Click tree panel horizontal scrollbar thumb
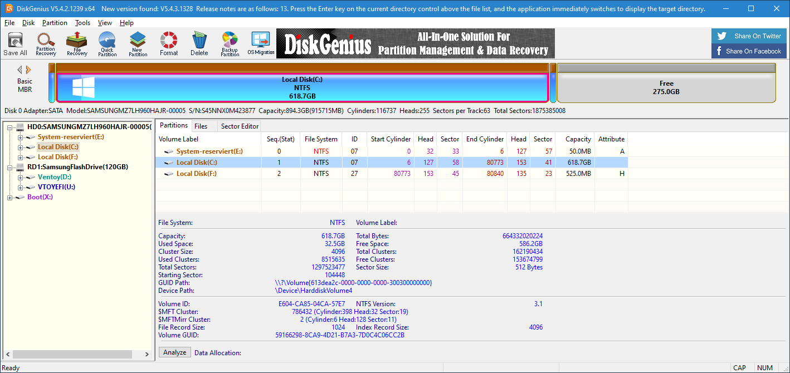Image resolution: width=790 pixels, height=373 pixels. coord(74,354)
